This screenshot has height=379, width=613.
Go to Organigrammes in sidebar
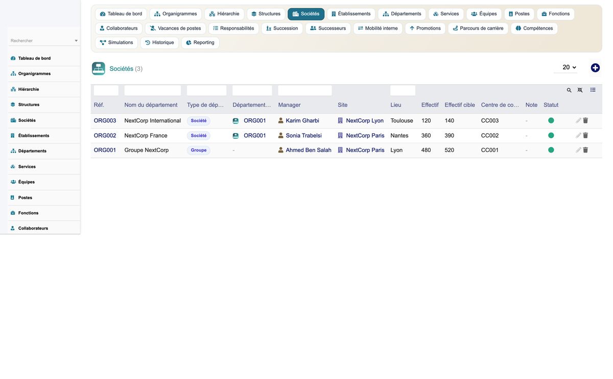tap(44, 73)
